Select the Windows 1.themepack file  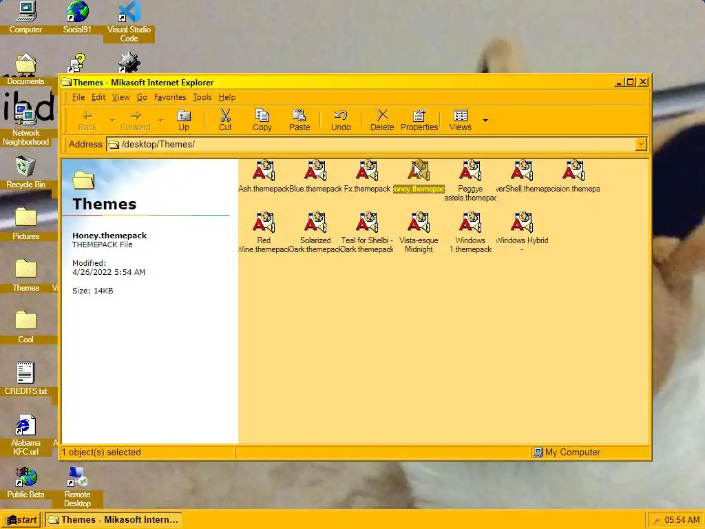point(470,222)
